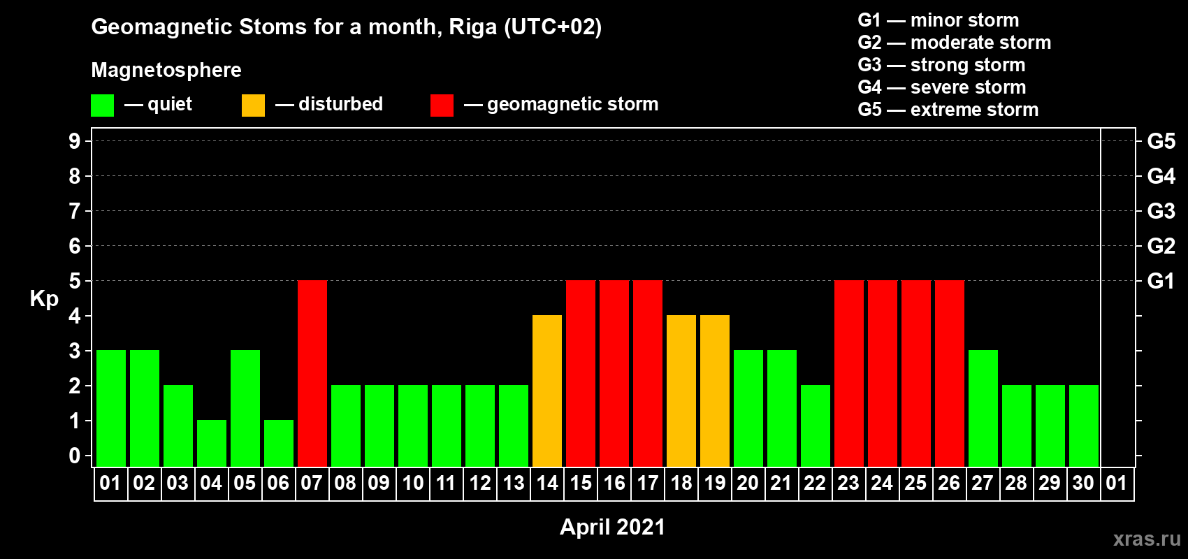Screen dimensions: 1188x559
Task: Click the date cell '07' on the x-axis
Action: point(312,484)
